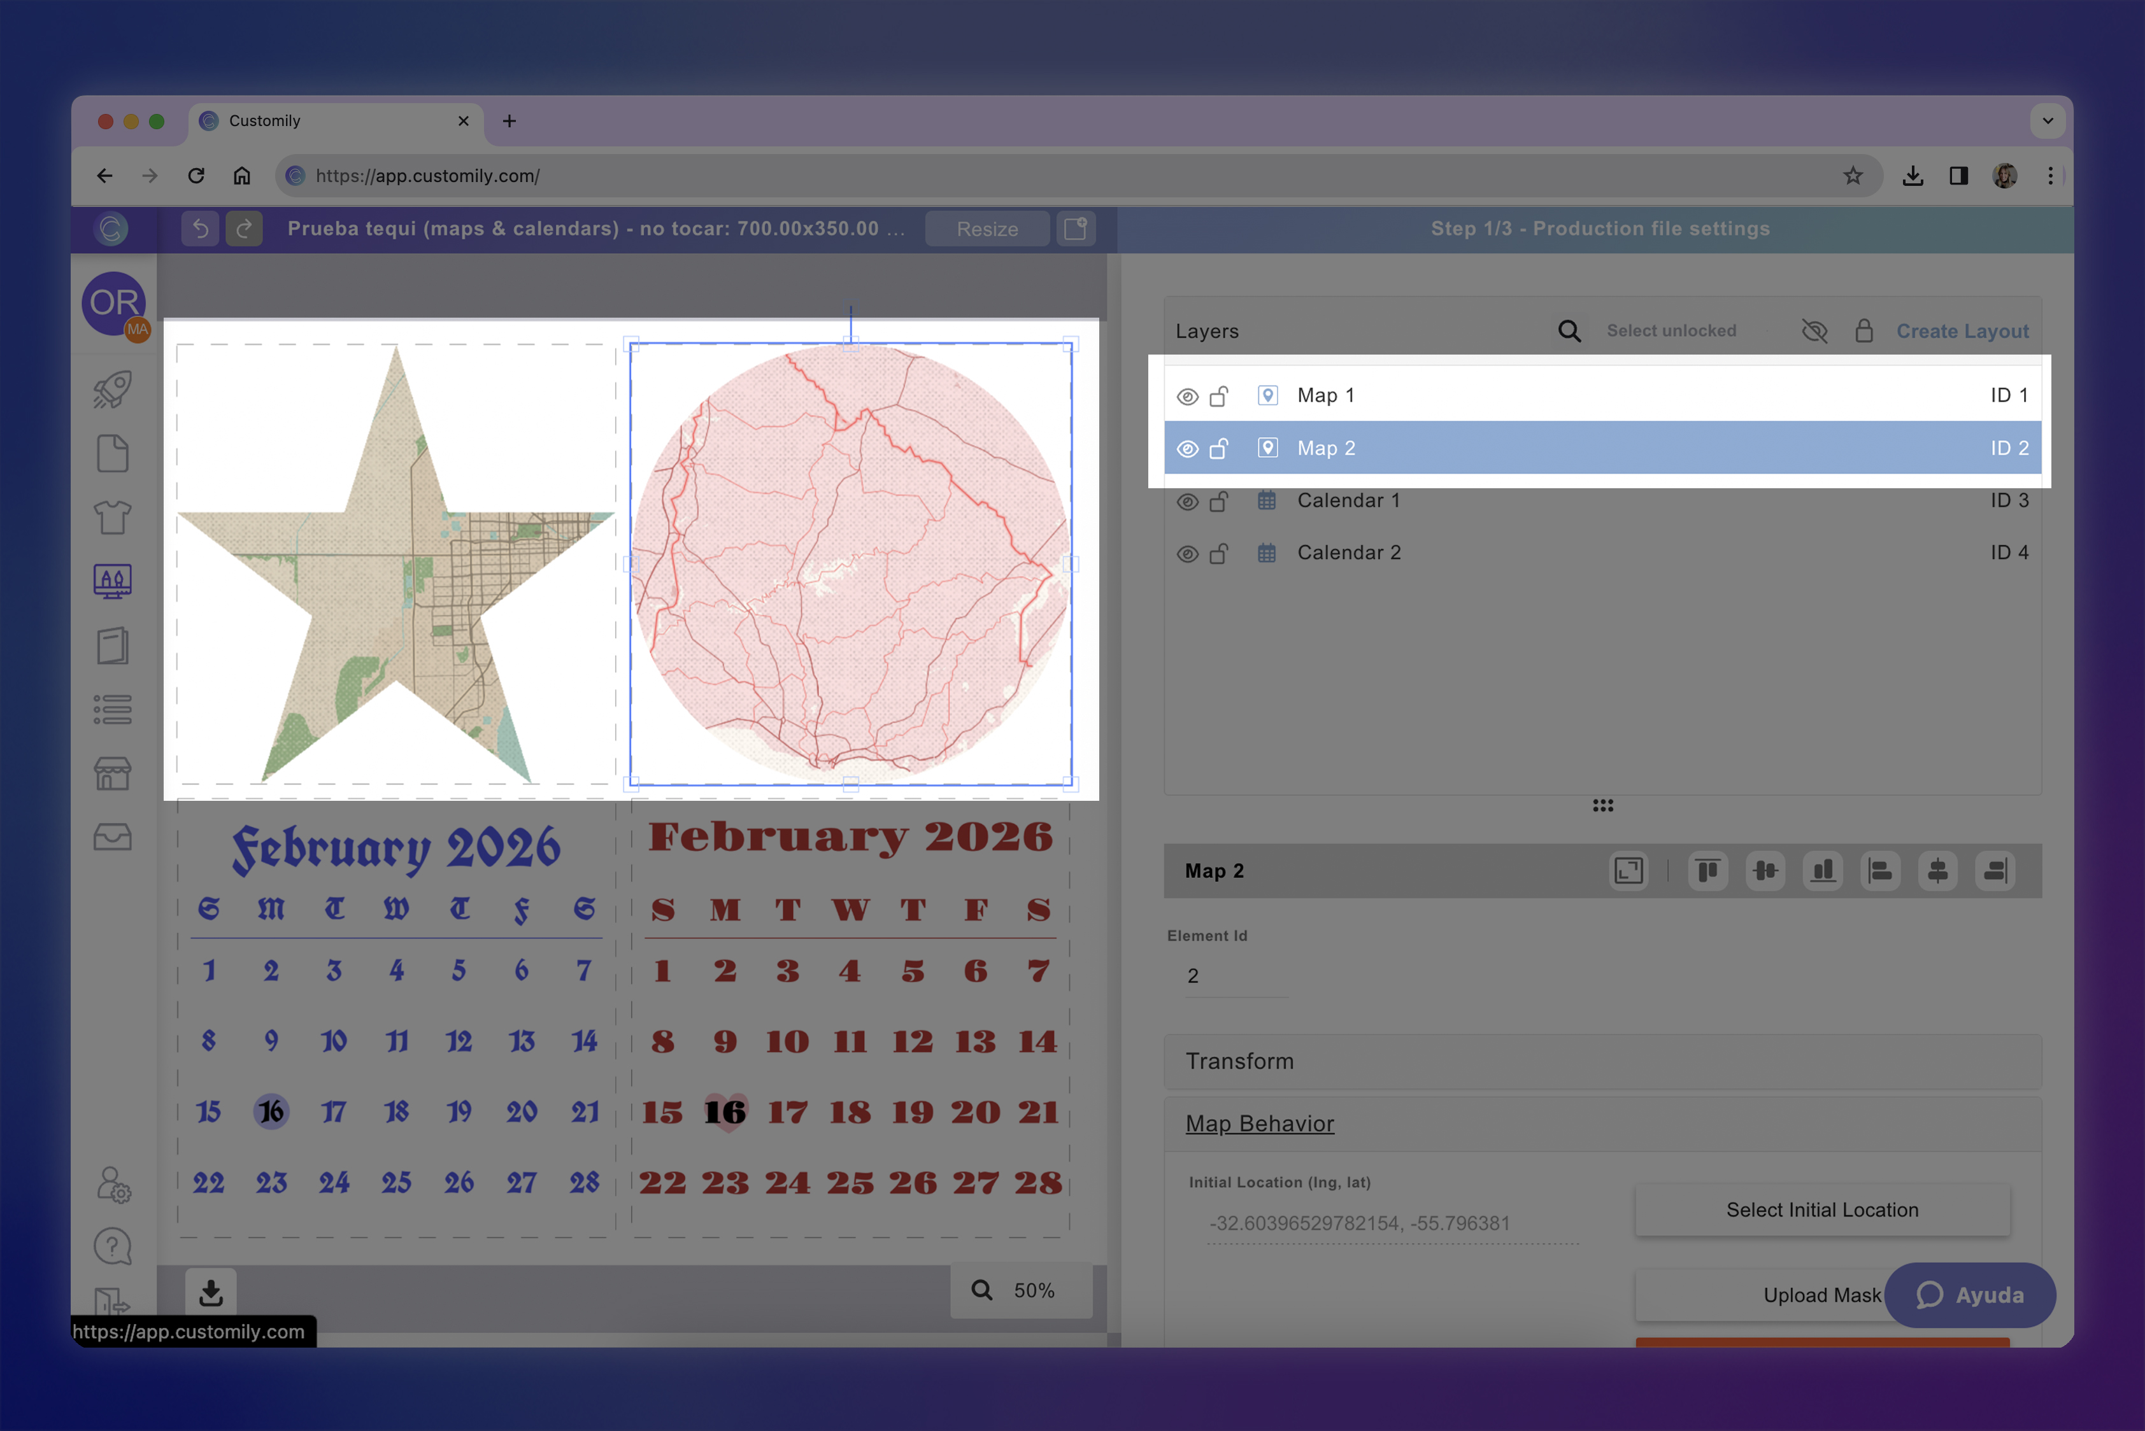
Task: Select the Calendar 1 layer
Action: click(1348, 501)
